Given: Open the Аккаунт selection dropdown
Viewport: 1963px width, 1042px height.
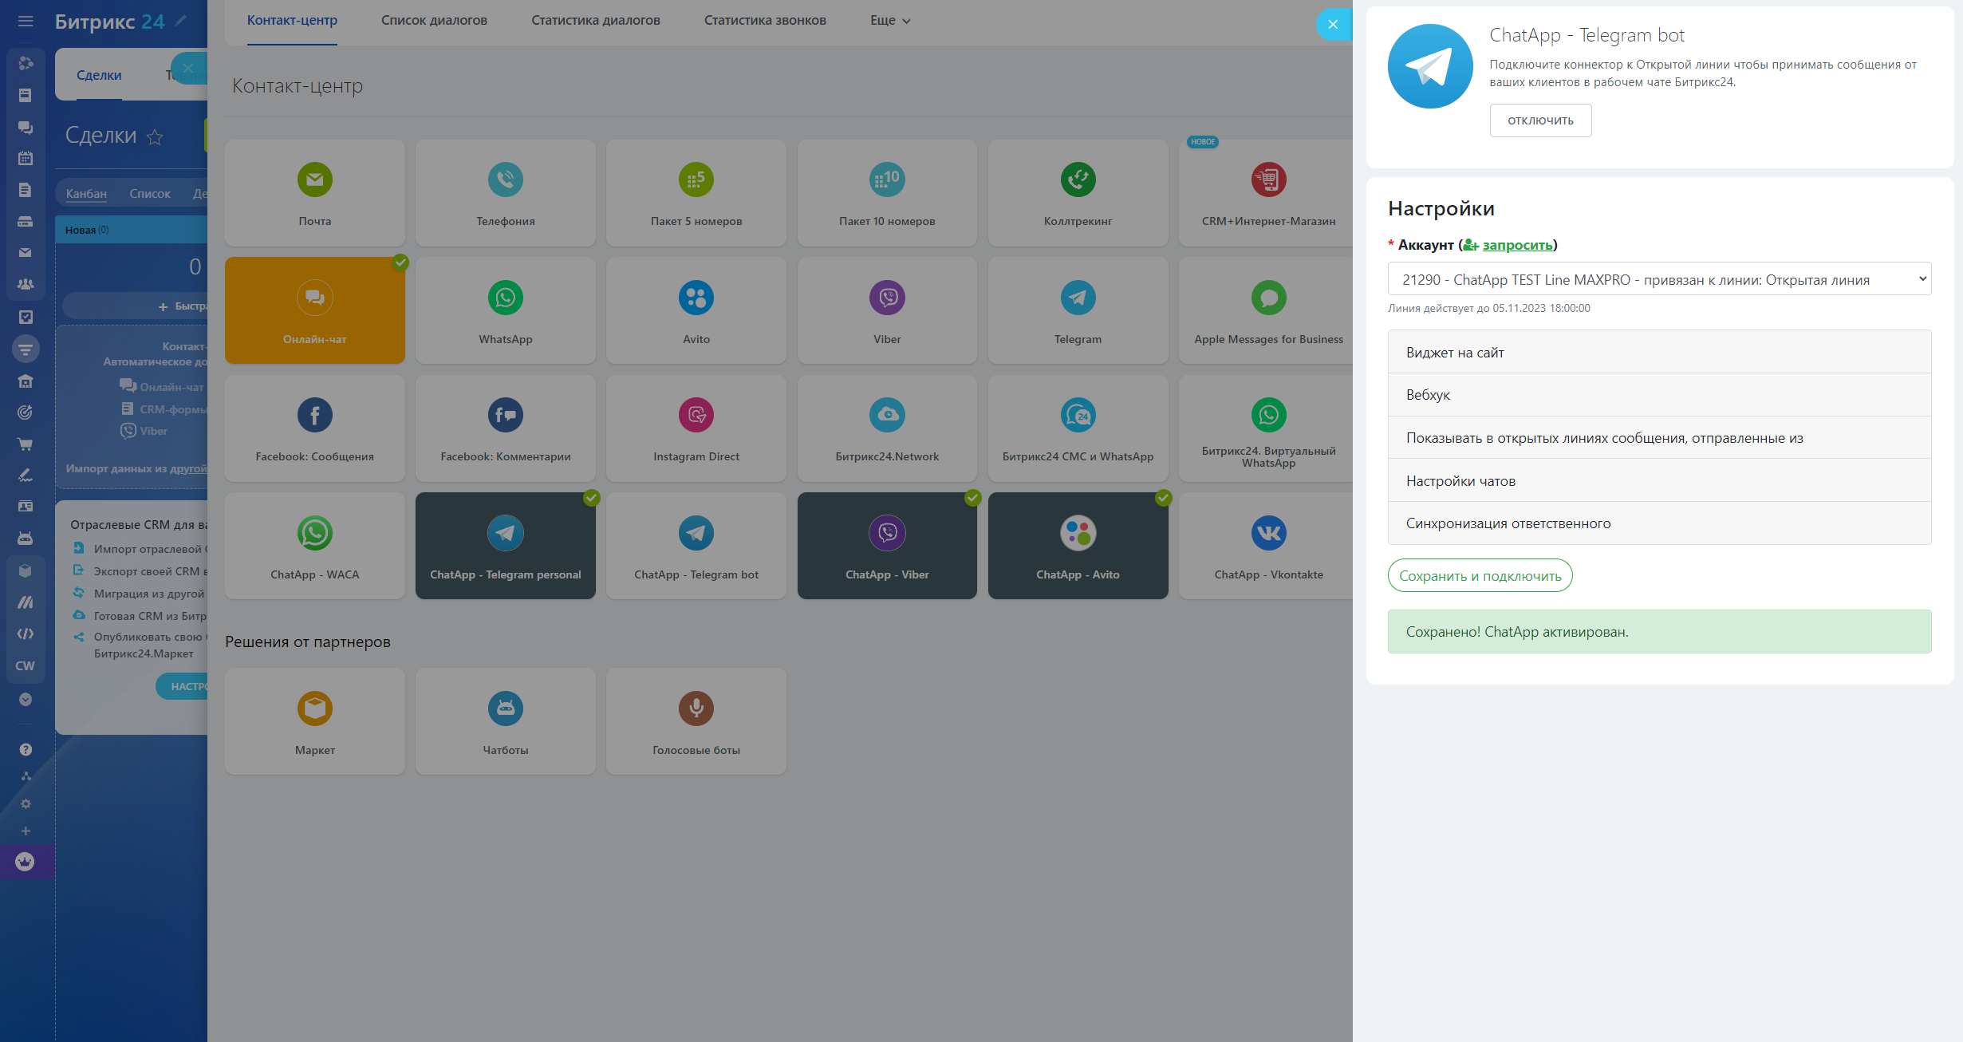Looking at the screenshot, I should coord(1659,279).
